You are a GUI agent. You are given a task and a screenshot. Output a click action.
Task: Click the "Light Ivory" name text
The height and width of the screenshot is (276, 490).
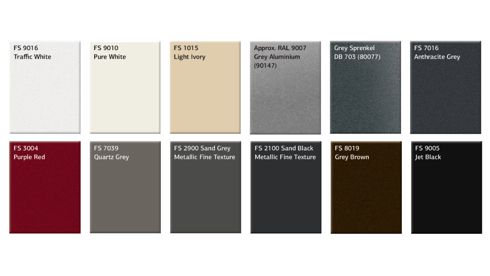pos(190,57)
